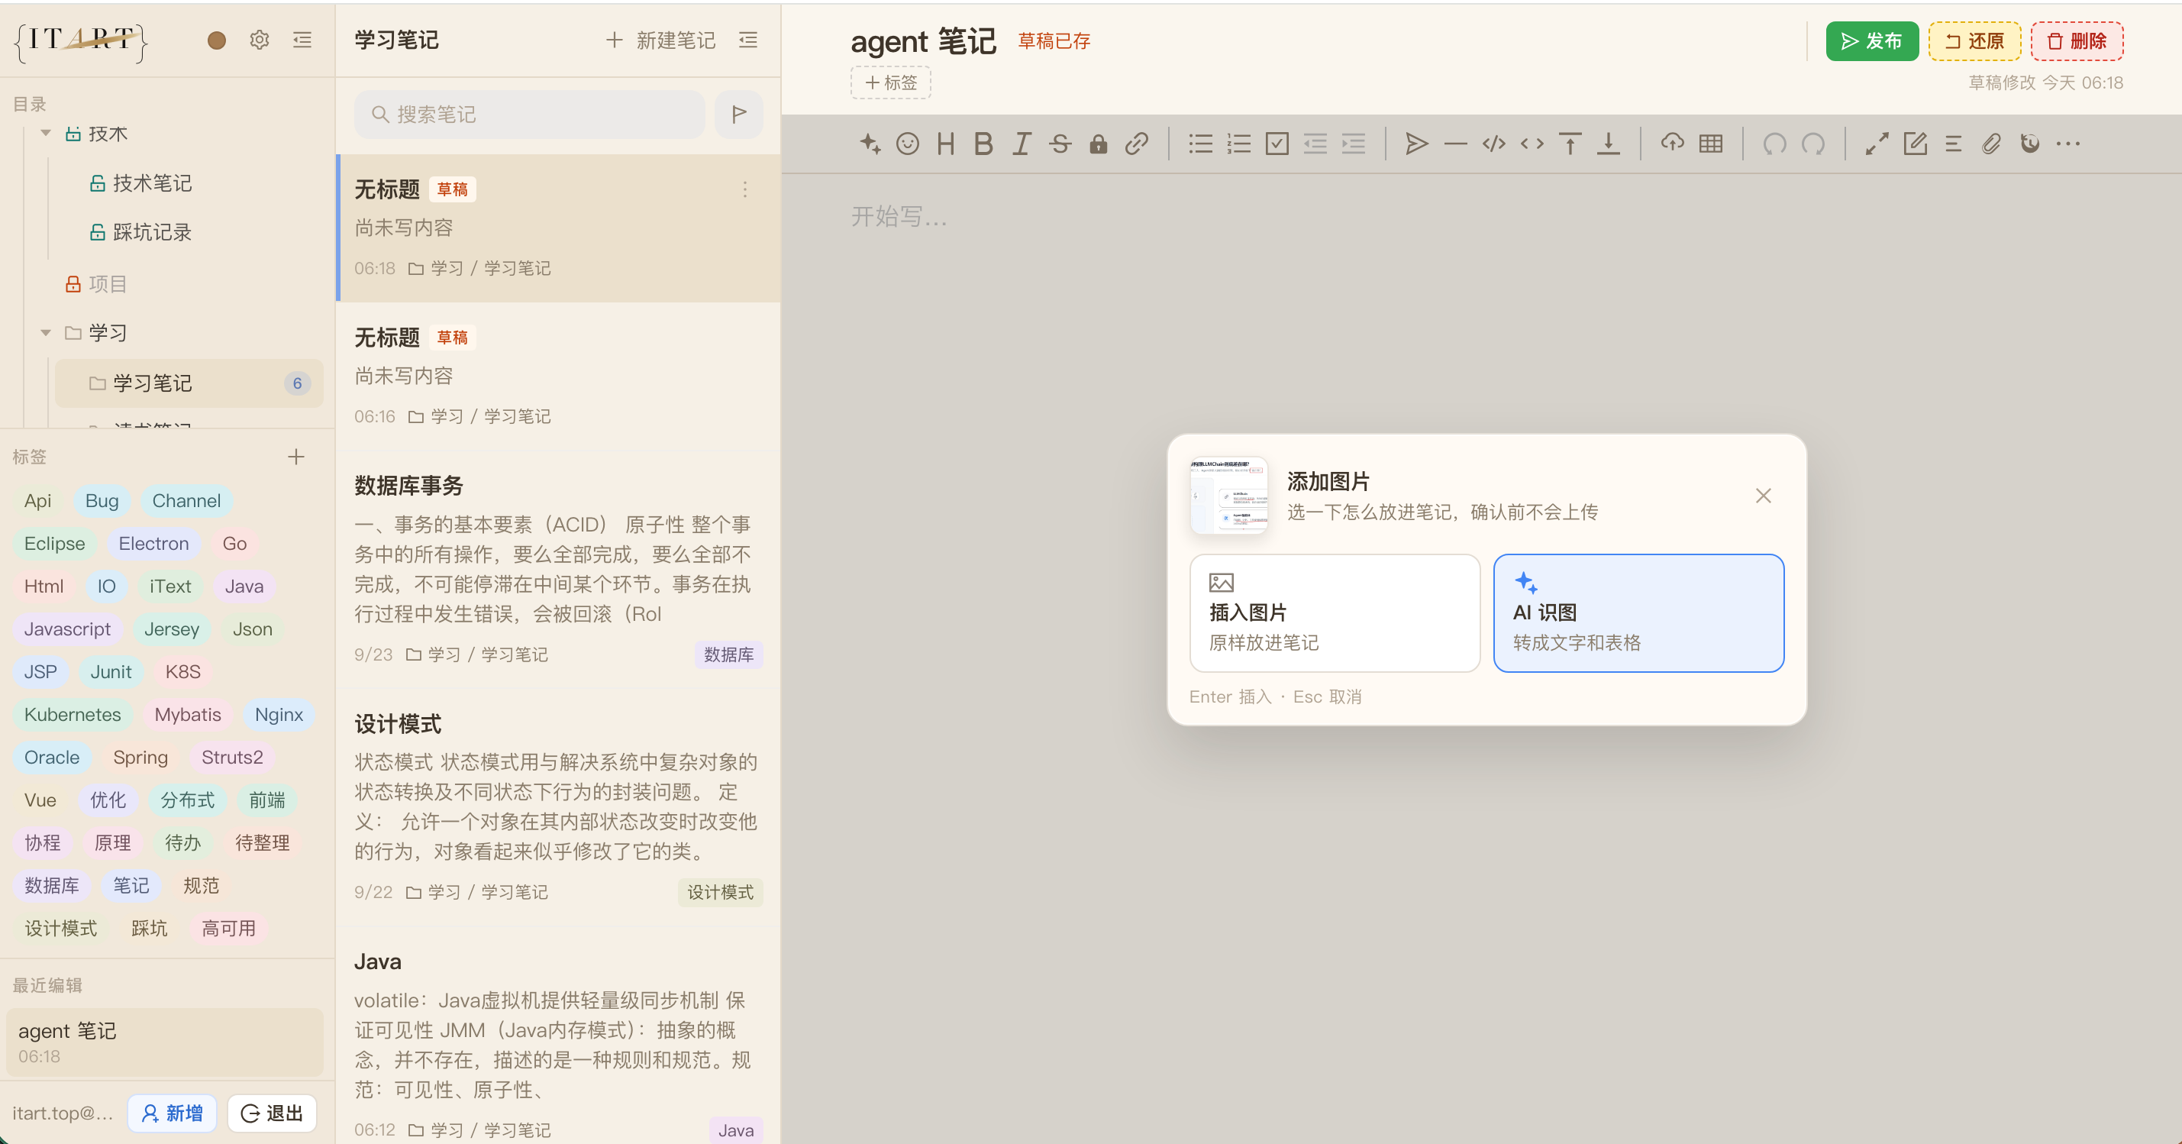This screenshot has width=2182, height=1144.
Task: Collapse the left sidebar with fold icon
Action: (302, 40)
